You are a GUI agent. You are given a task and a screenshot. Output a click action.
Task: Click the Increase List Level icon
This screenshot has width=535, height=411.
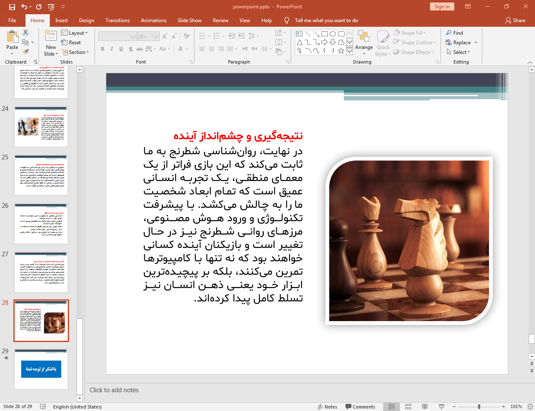241,36
